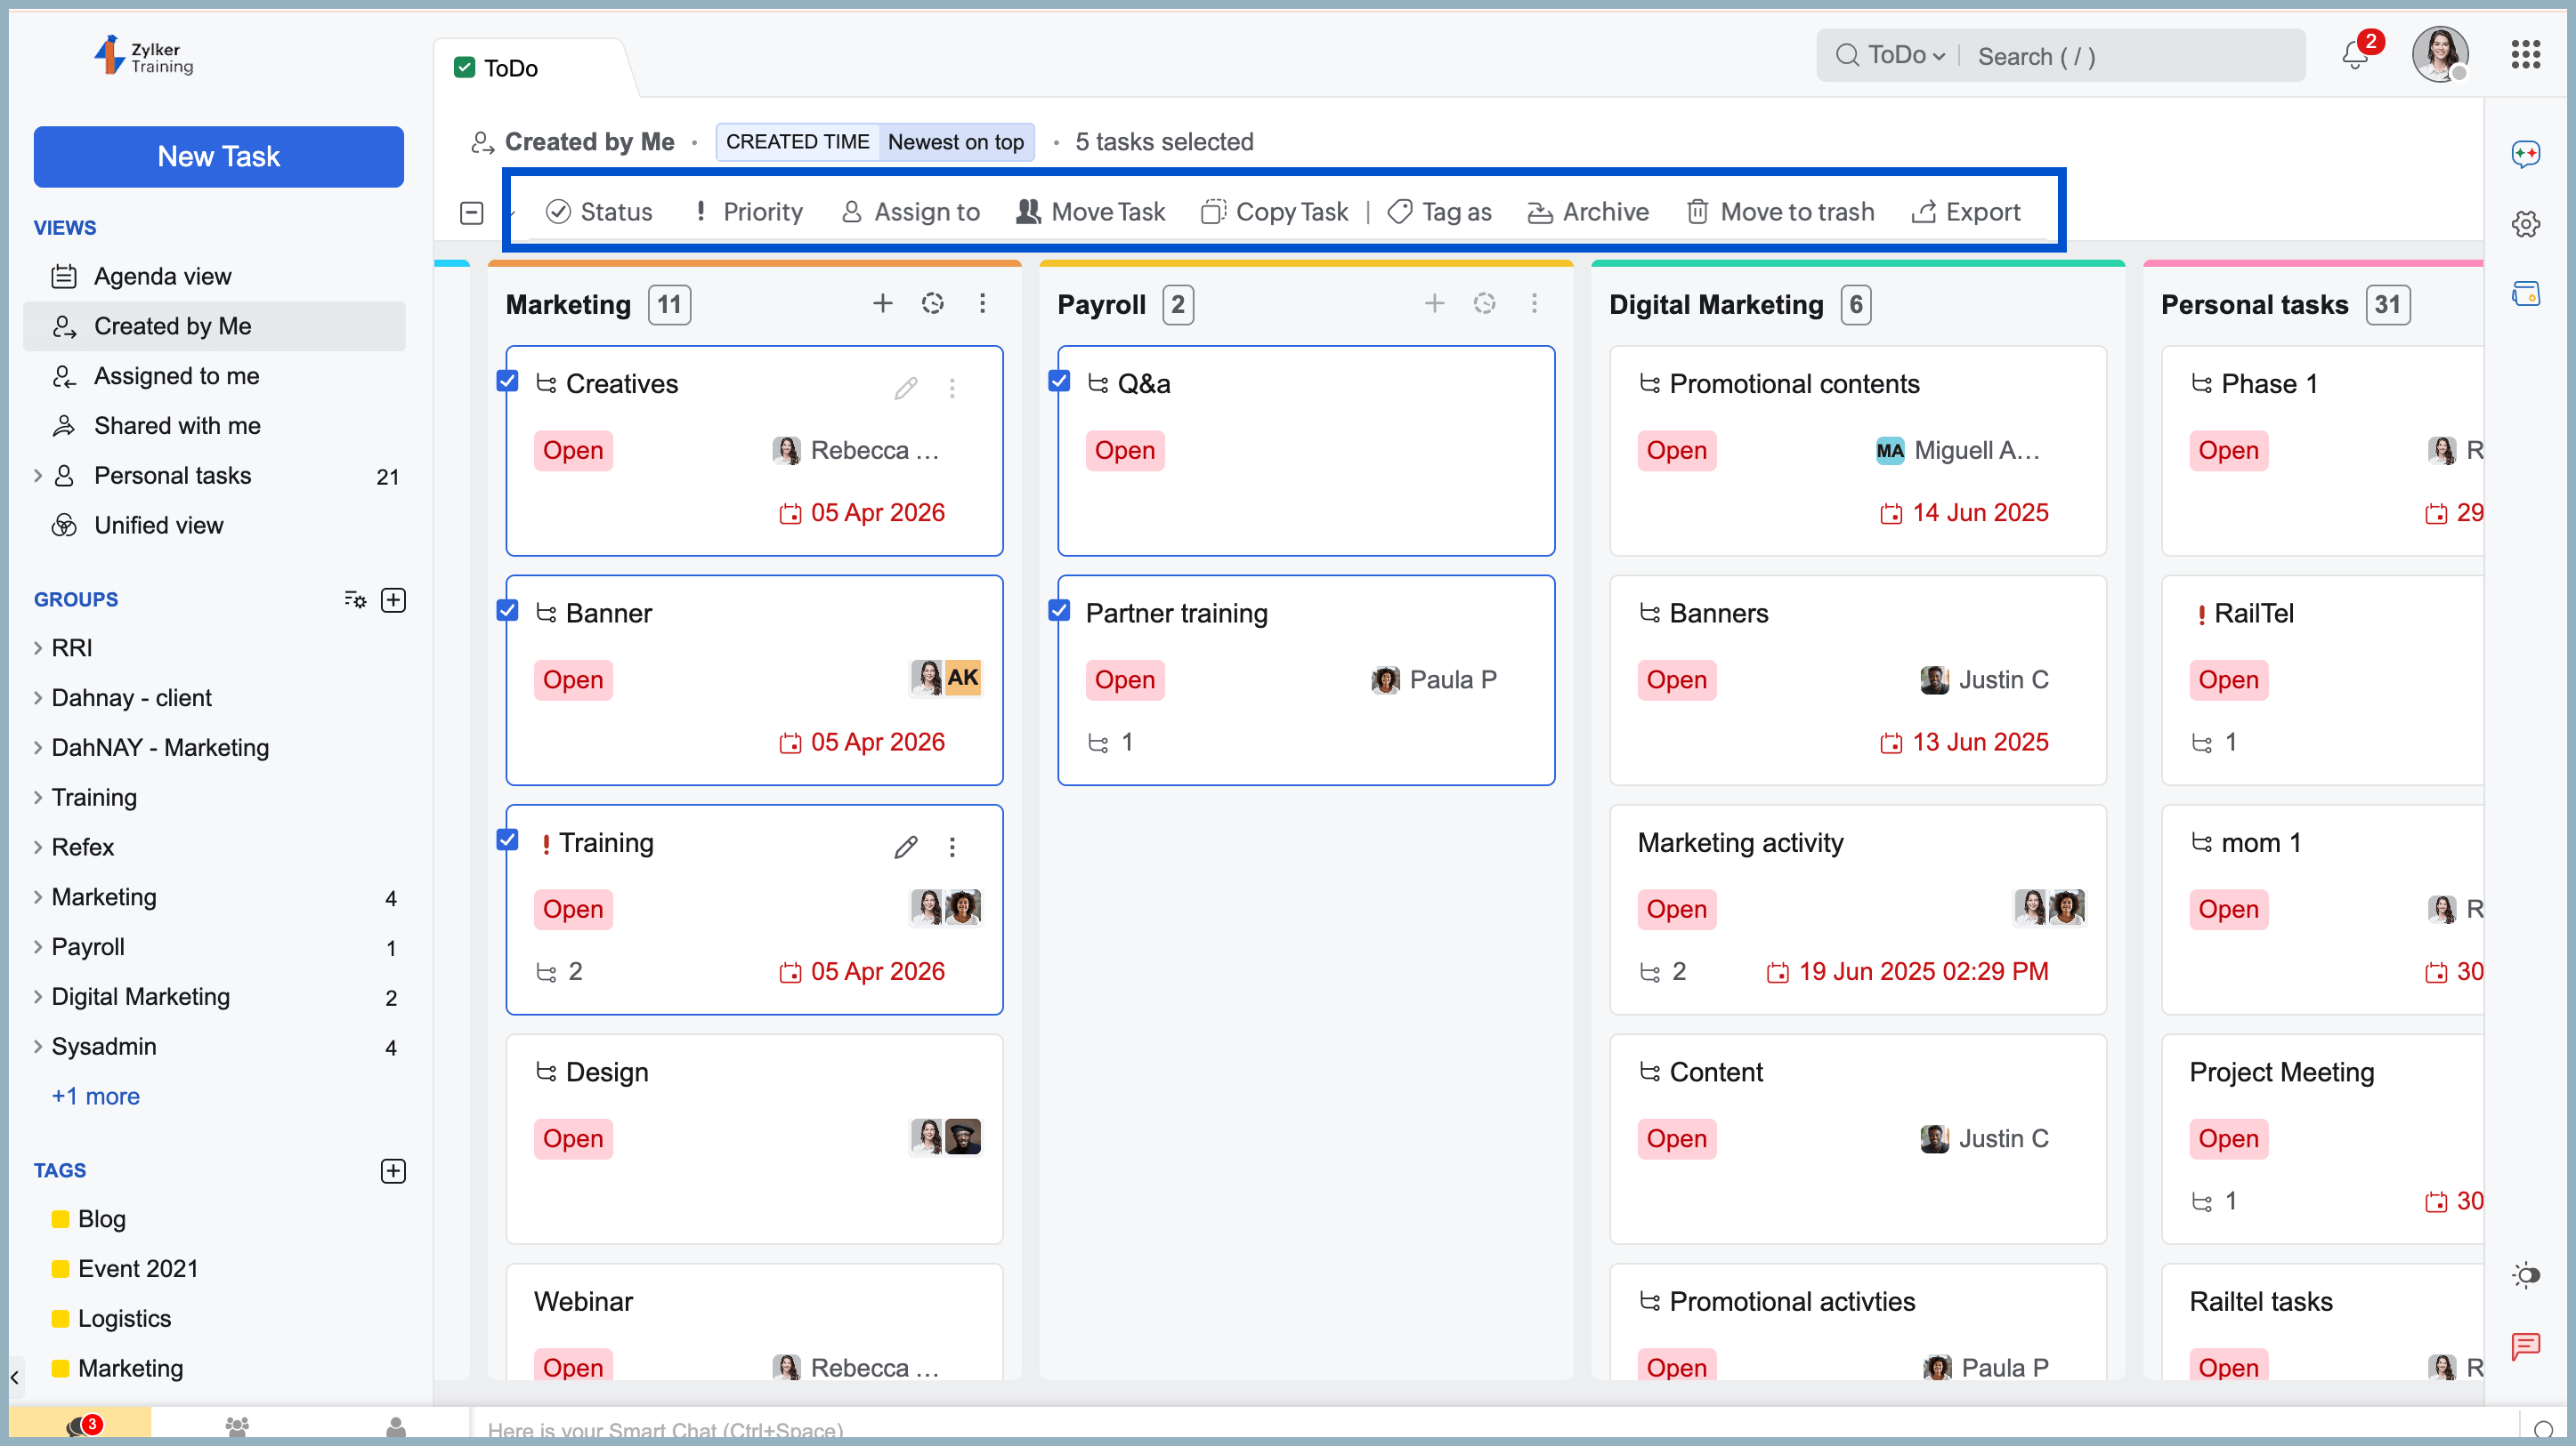Edit the Creatives task with pencil icon
Image resolution: width=2576 pixels, height=1446 pixels.
905,388
